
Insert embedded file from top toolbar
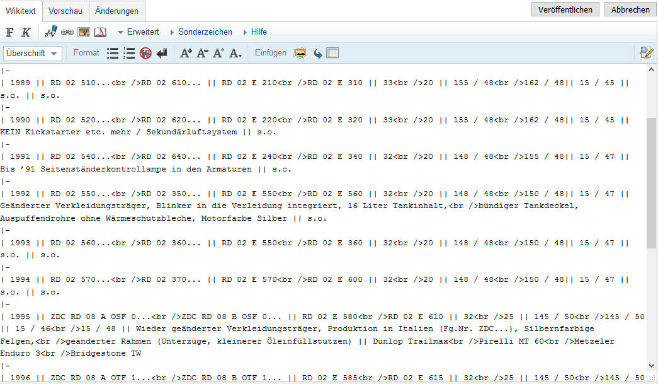pyautogui.click(x=84, y=32)
